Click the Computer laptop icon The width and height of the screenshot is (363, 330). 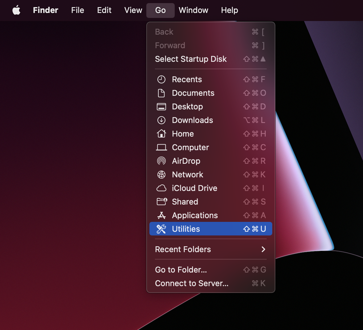click(x=161, y=147)
